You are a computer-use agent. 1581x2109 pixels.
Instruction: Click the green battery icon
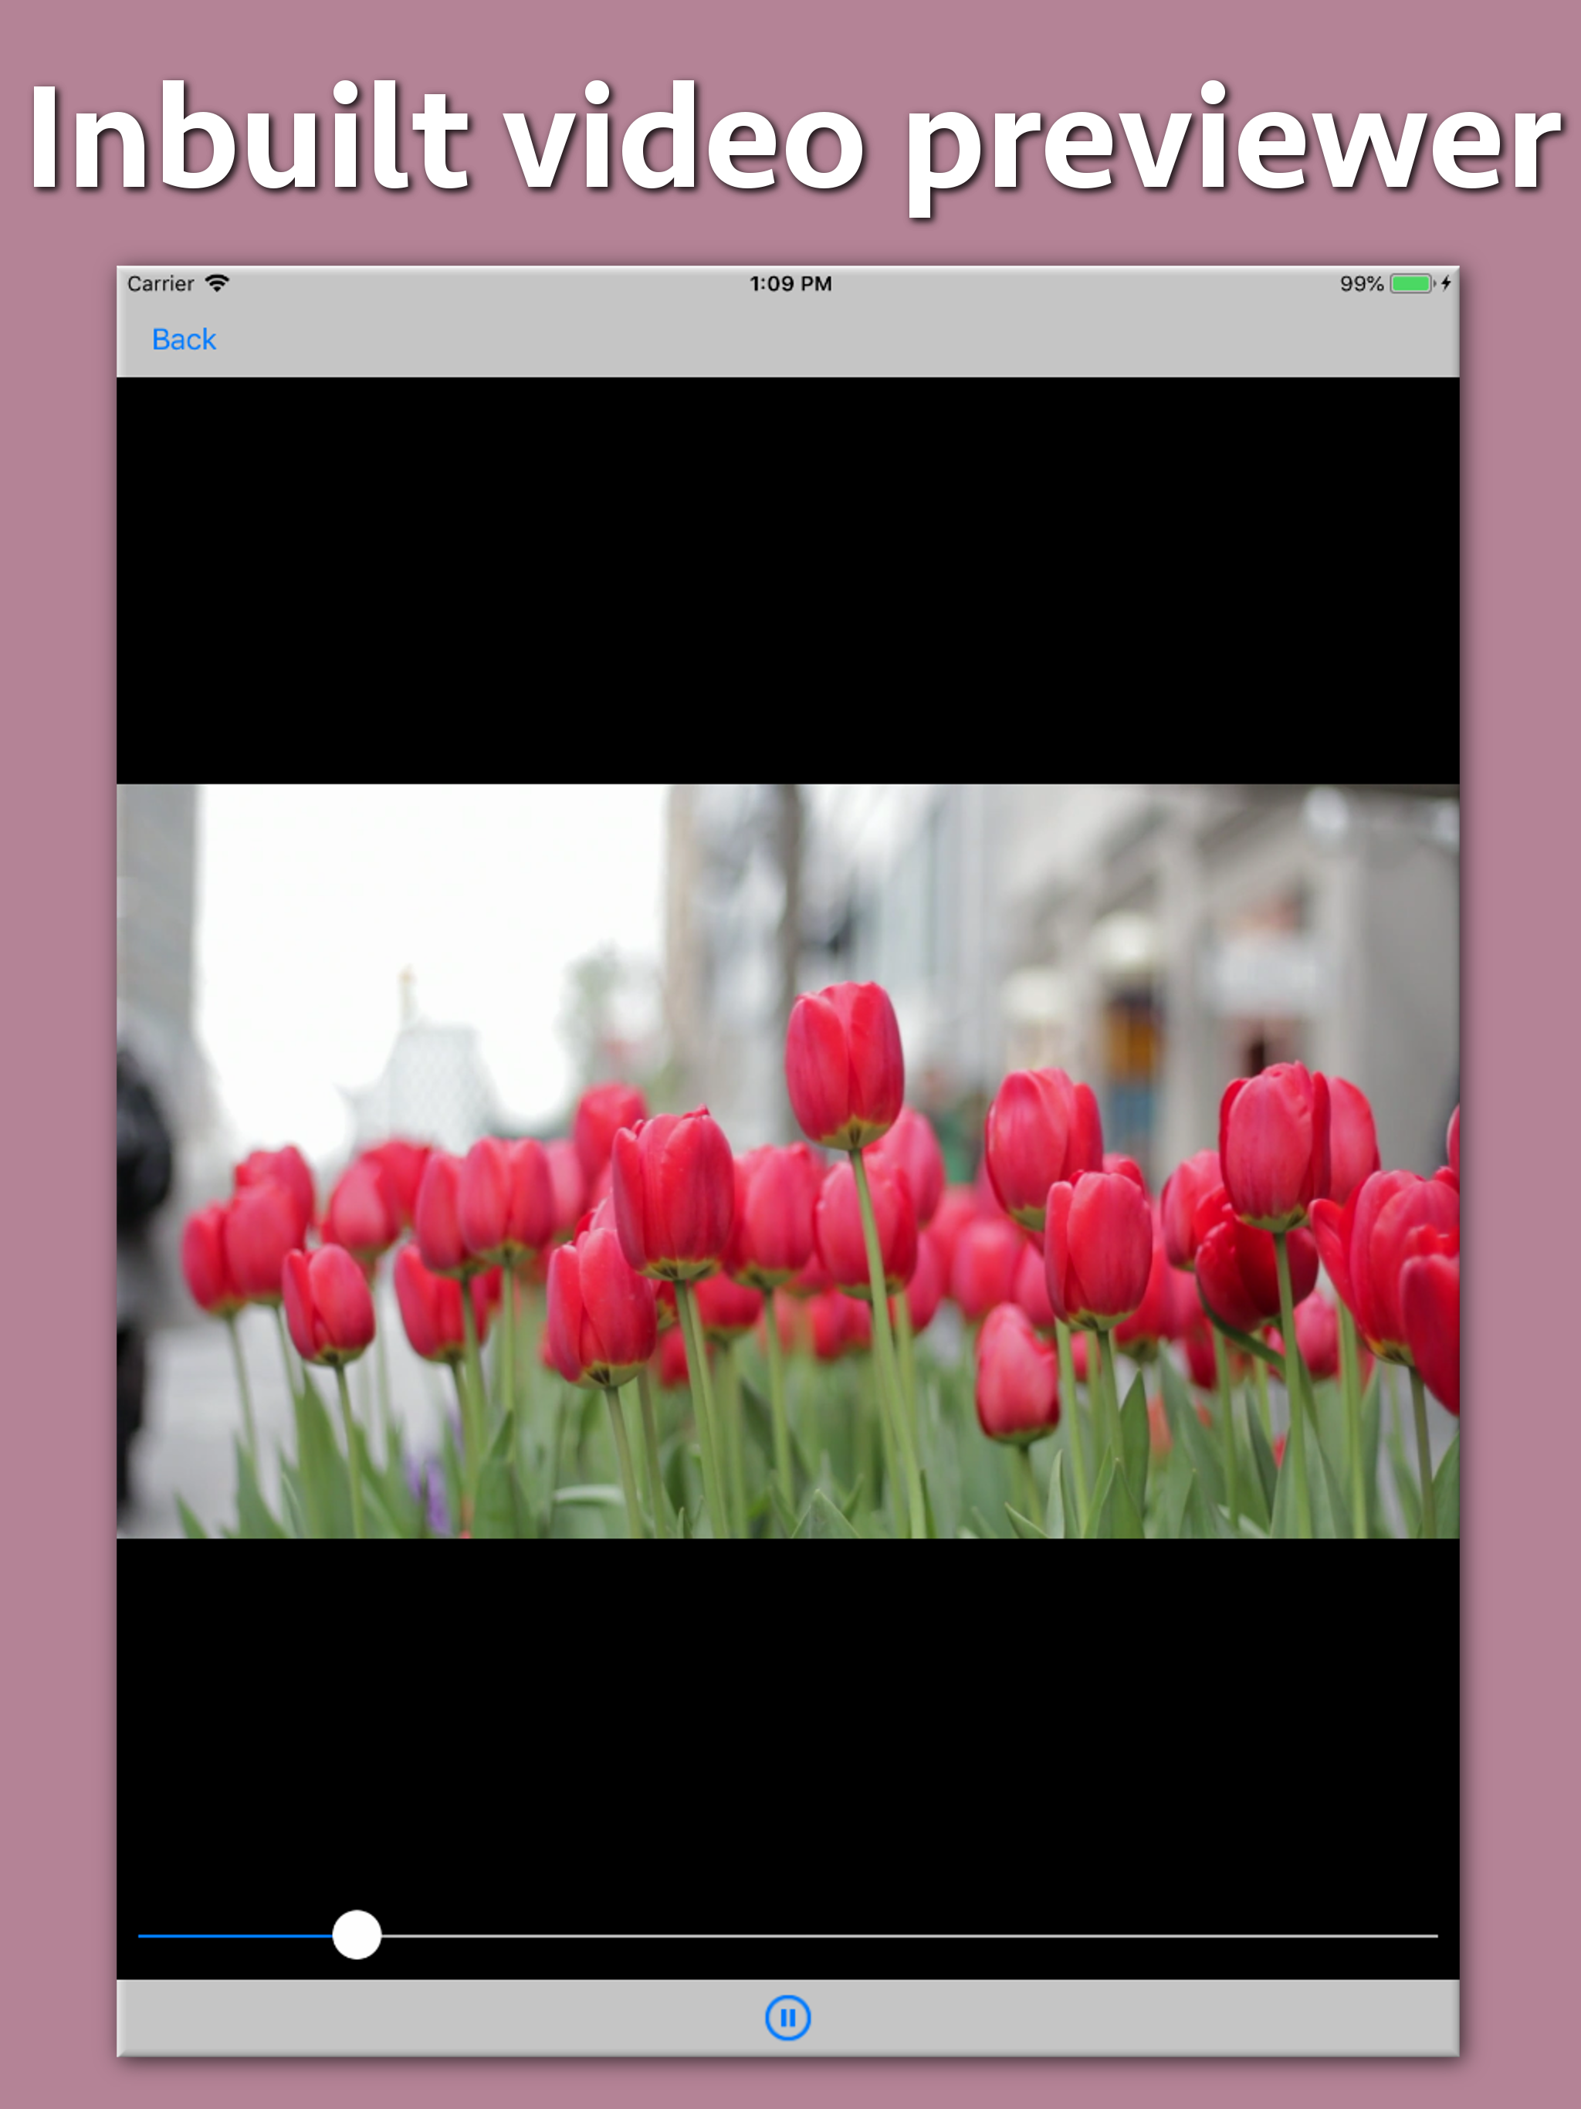(1411, 283)
